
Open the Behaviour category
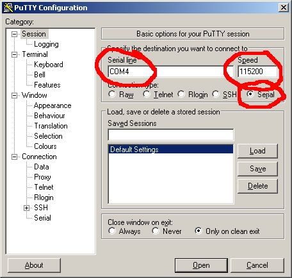coord(49,116)
